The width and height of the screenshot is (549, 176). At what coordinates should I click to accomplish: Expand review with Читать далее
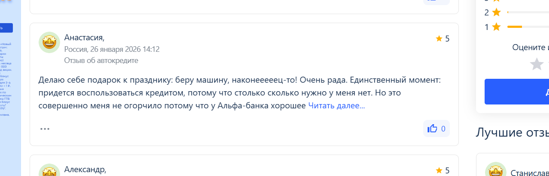click(x=337, y=105)
